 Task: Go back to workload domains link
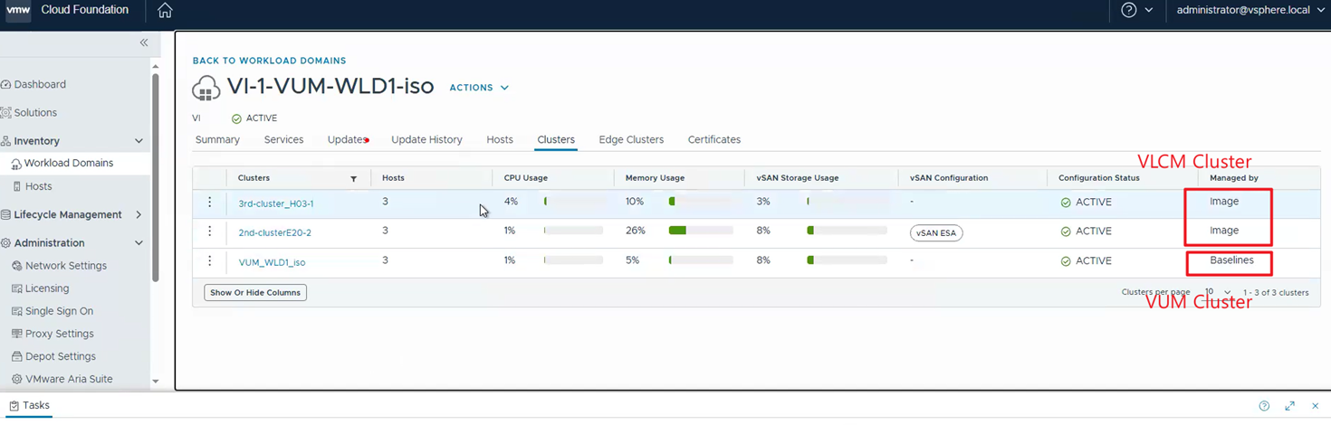(269, 61)
